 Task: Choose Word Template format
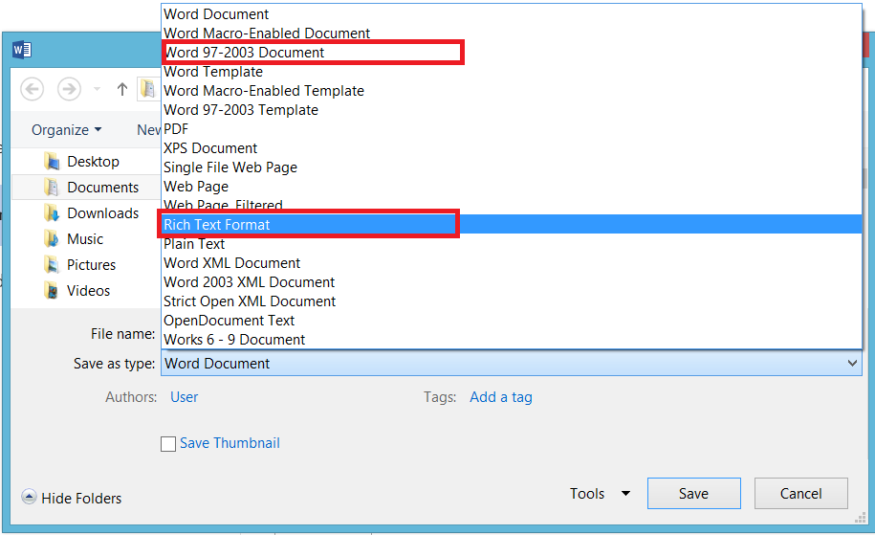(x=512, y=72)
